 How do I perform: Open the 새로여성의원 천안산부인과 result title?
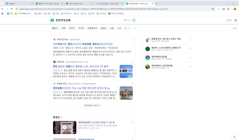[83, 44]
